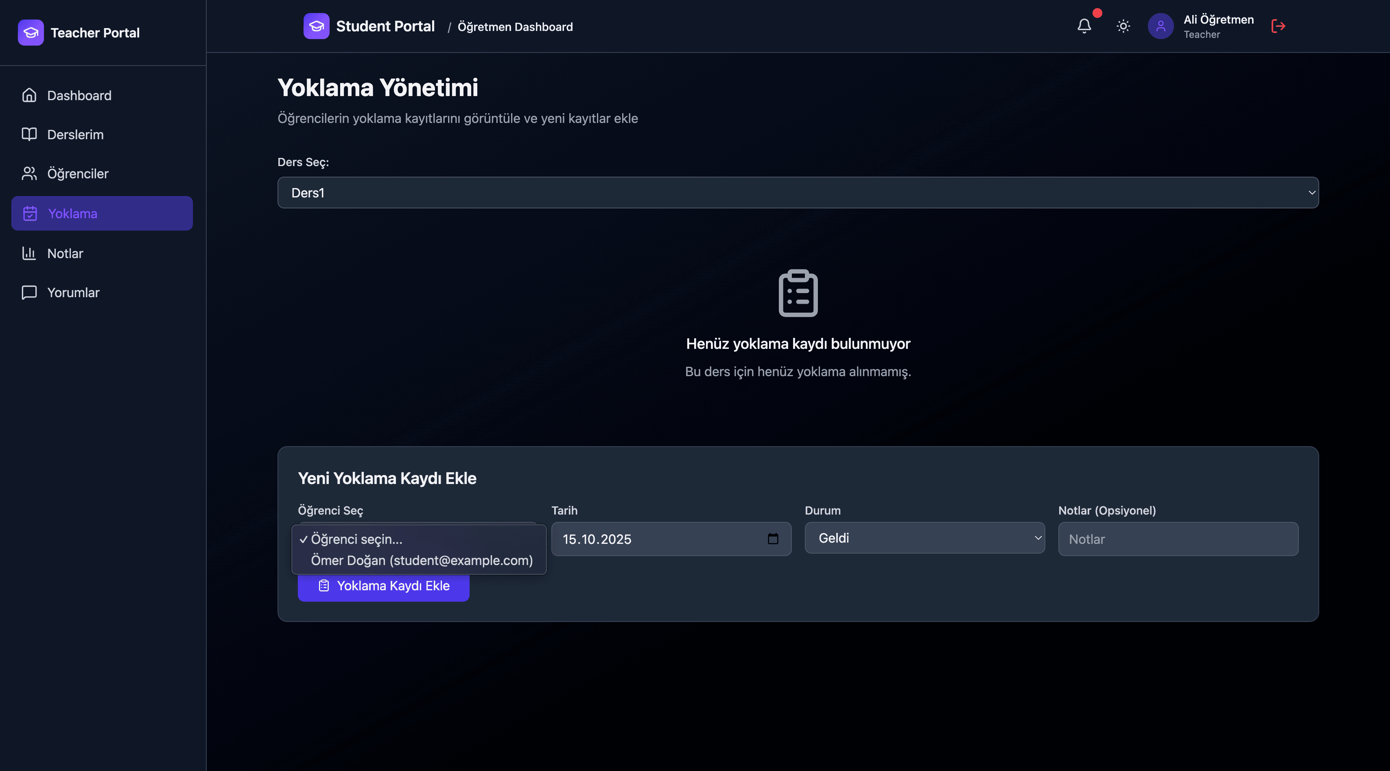Open the calendar picker icon in Tarih
This screenshot has height=771, width=1390.
(773, 538)
